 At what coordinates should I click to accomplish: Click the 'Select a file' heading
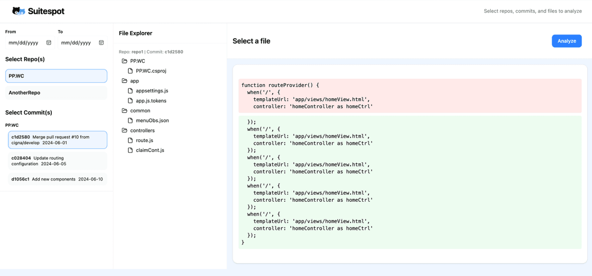(252, 41)
